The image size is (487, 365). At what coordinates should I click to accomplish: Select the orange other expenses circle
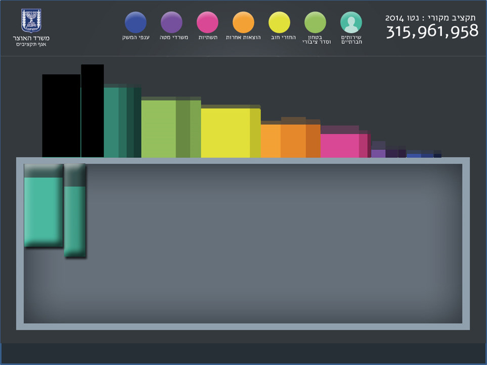click(243, 22)
